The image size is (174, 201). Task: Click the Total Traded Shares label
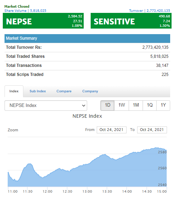(x=25, y=56)
